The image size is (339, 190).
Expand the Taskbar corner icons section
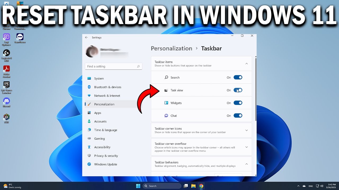[x=247, y=130]
